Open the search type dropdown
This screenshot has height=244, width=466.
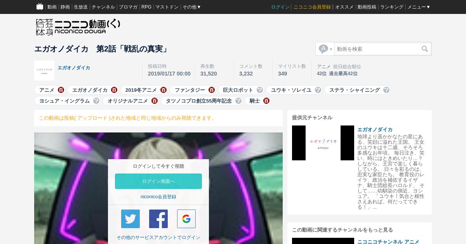point(325,49)
